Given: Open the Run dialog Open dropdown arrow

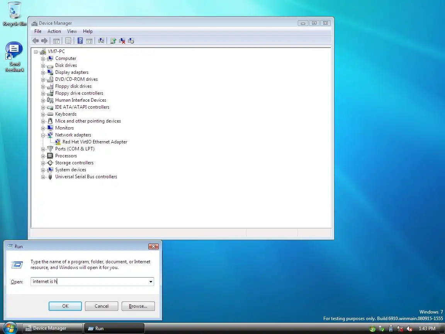Looking at the screenshot, I should pyautogui.click(x=151, y=281).
